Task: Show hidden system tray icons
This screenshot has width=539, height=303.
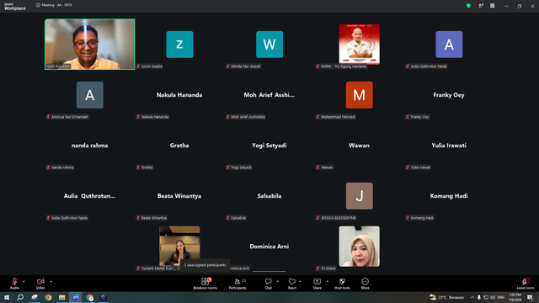Action: click(x=472, y=297)
